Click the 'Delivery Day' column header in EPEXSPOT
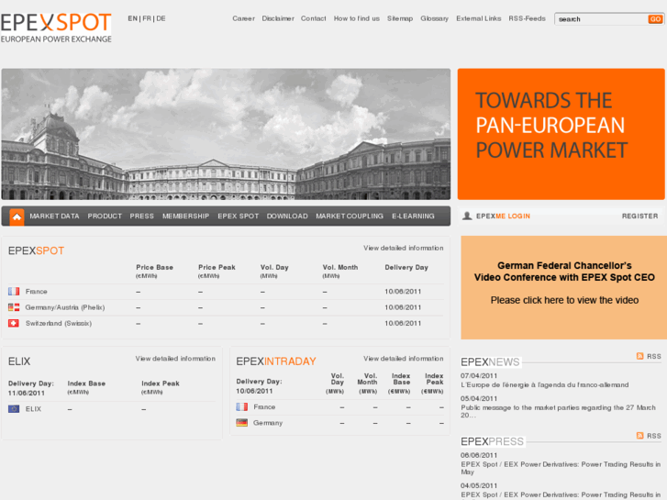The height and width of the screenshot is (500, 667). pos(406,267)
